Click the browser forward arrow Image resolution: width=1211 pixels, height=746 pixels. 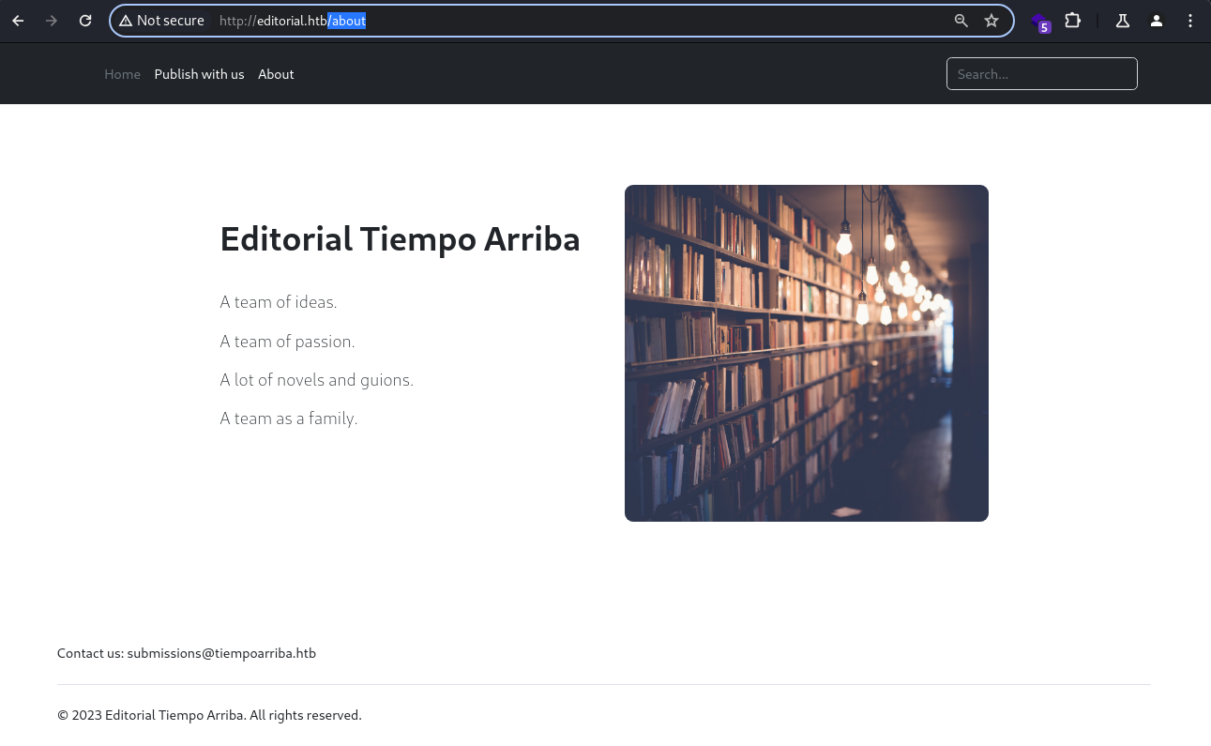click(52, 21)
